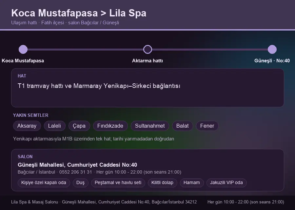The width and height of the screenshot is (295, 210).
Task: Click the Kilitli dolap amenity tag
Action: click(x=162, y=183)
